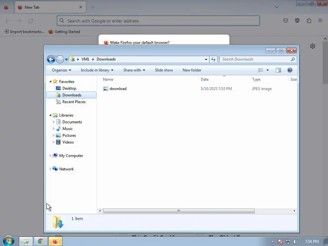
Task: Select VM1 in the address breadcrumb
Action: click(85, 59)
